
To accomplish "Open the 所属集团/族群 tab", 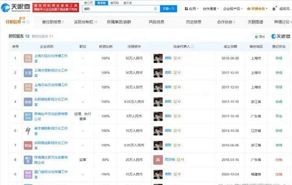I will click(119, 22).
